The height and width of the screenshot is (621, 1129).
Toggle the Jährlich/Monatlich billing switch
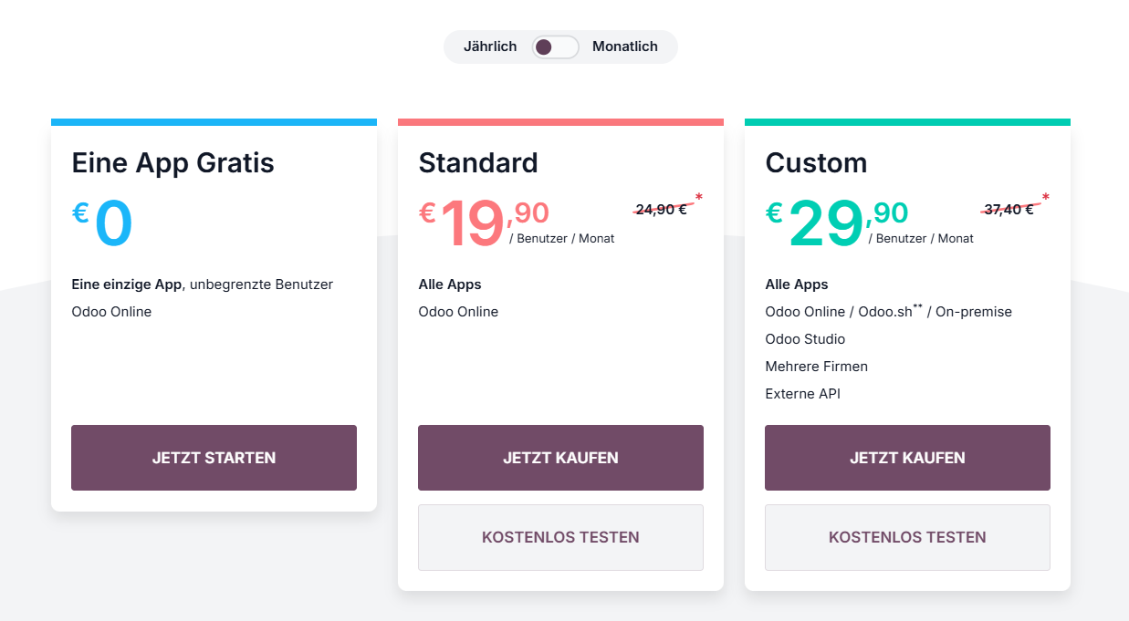[556, 47]
